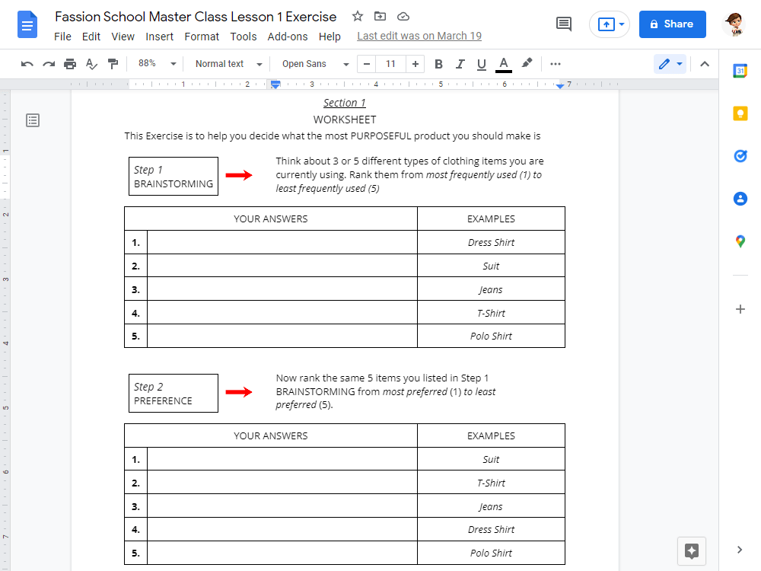Redo the last action
Screen dimensions: 761x571
click(49, 64)
